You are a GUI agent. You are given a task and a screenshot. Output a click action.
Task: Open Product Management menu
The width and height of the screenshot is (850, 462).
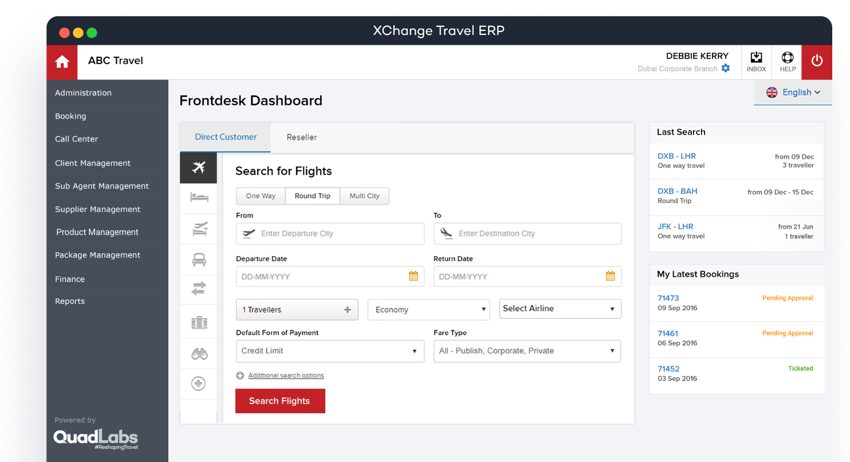click(x=108, y=232)
